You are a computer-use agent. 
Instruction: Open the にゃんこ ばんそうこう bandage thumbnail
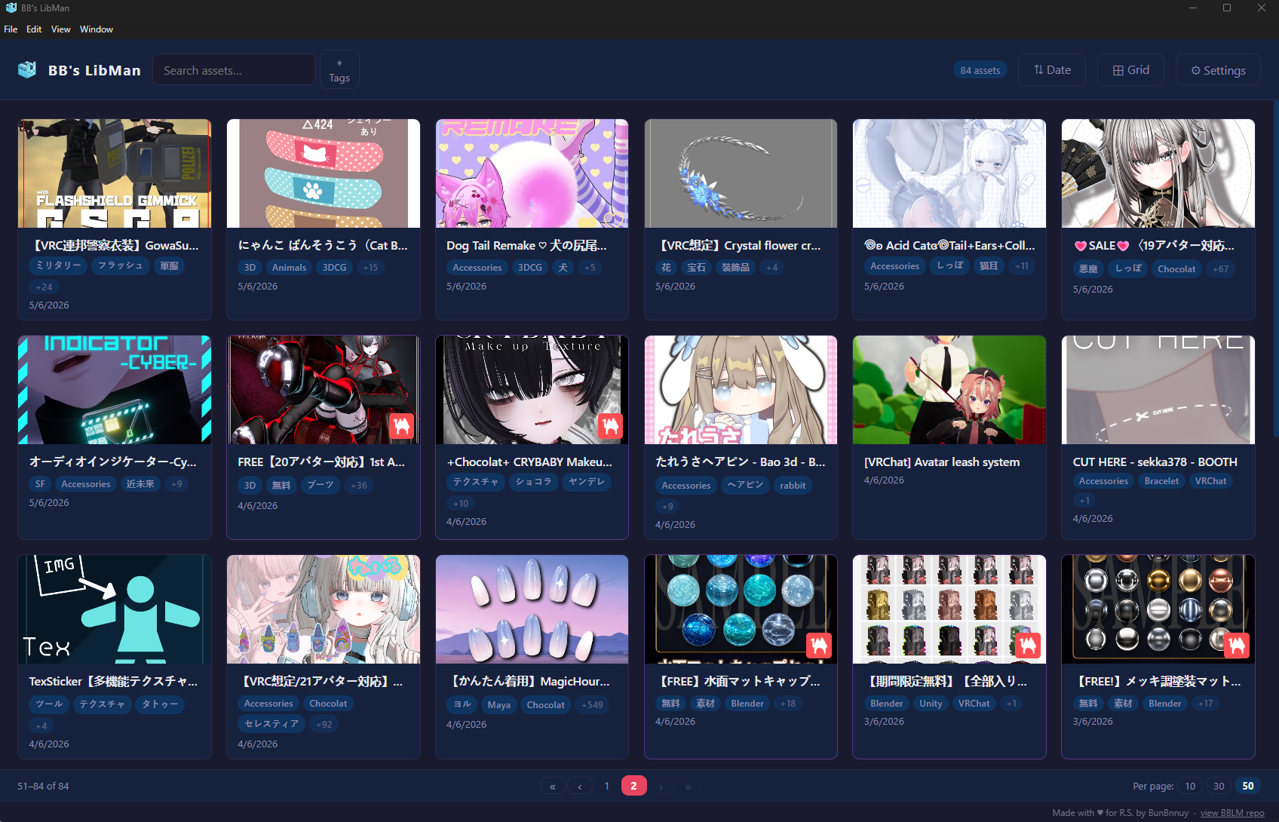tap(324, 173)
